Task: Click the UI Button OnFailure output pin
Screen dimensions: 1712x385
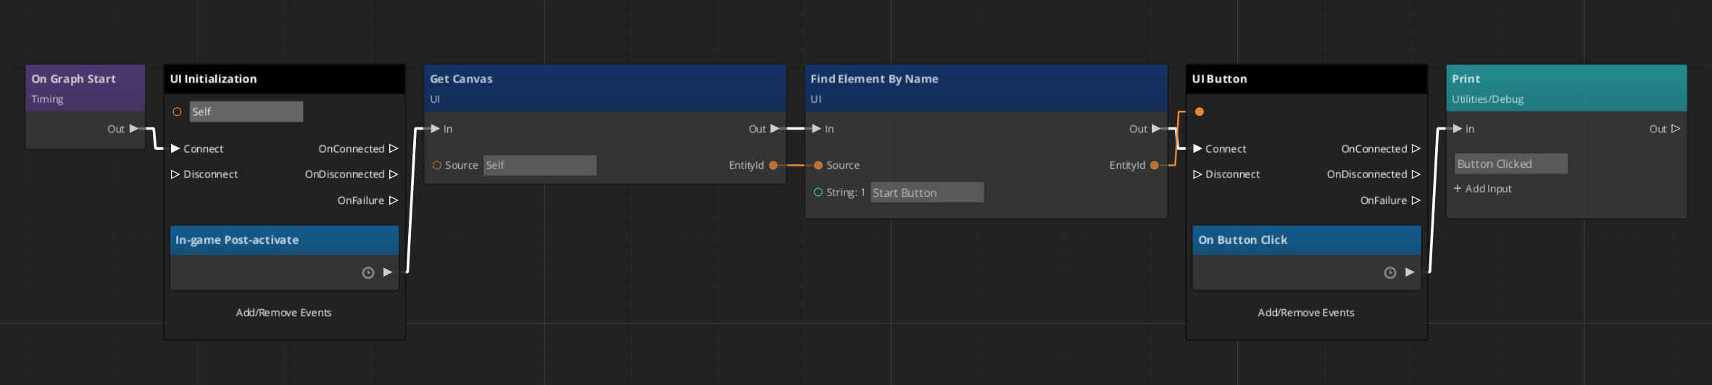Action: [x=1416, y=200]
